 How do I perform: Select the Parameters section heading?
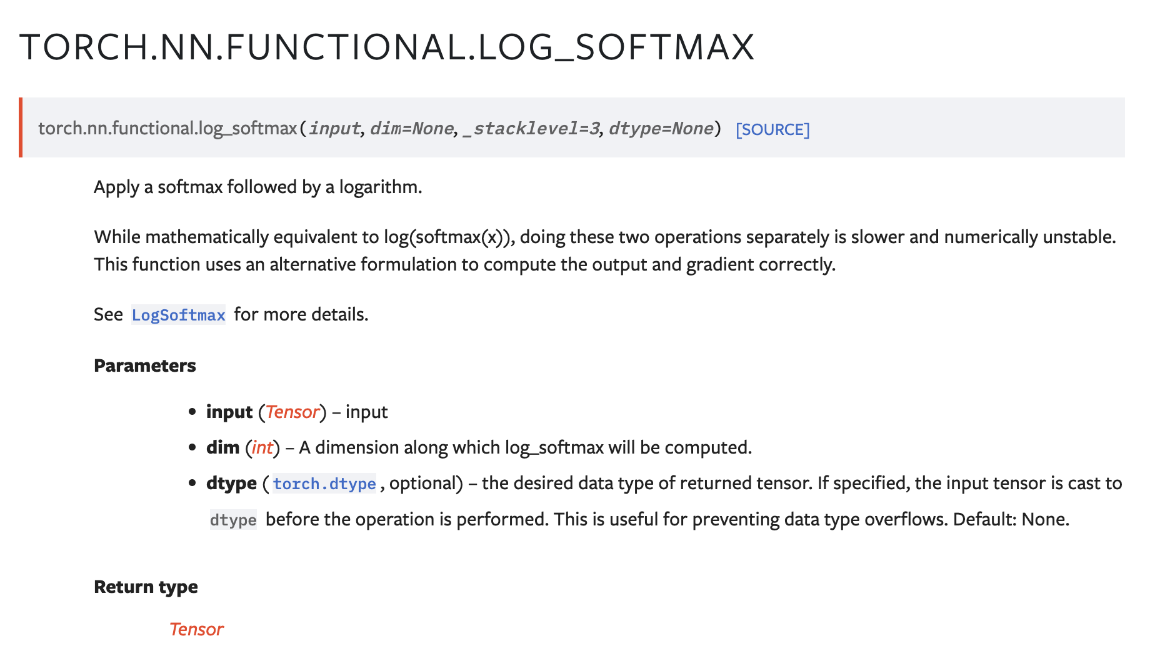click(144, 365)
